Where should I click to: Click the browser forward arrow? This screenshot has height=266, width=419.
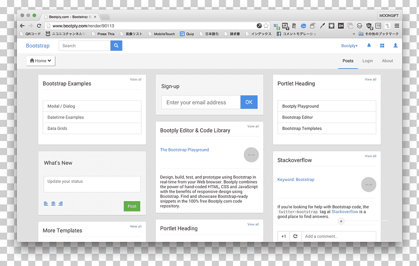(31, 25)
